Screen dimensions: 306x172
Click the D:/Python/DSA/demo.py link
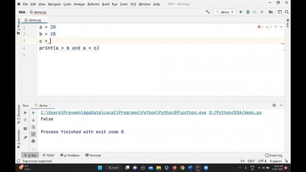235,113
